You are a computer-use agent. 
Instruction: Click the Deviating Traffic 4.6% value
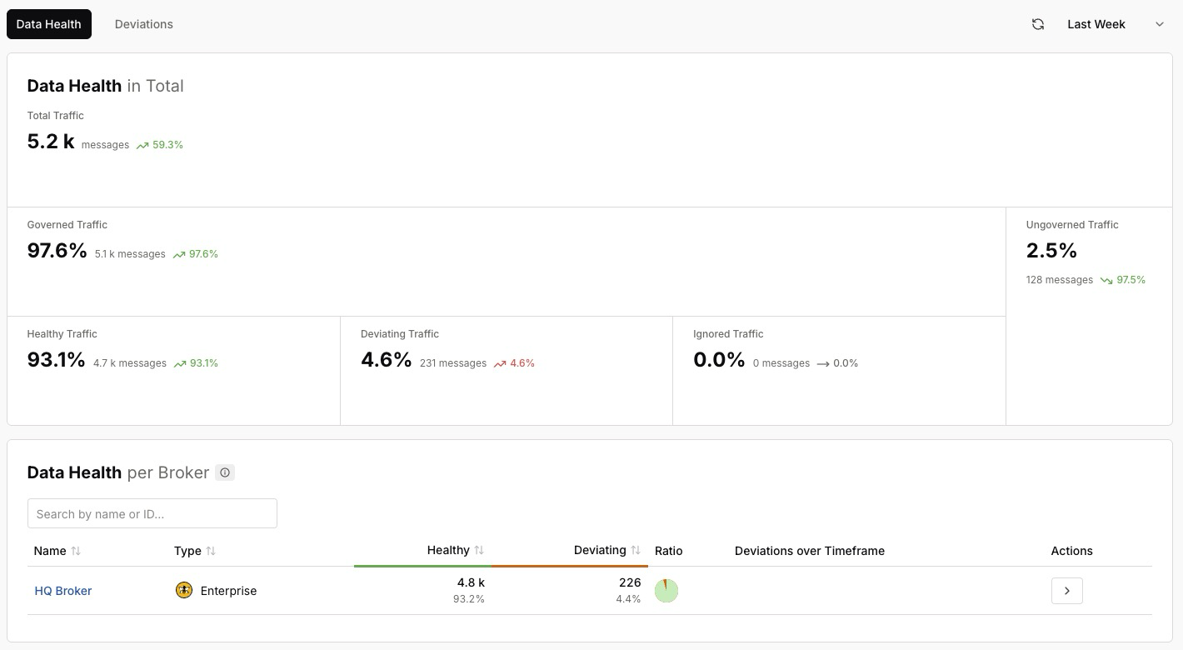[x=387, y=360]
